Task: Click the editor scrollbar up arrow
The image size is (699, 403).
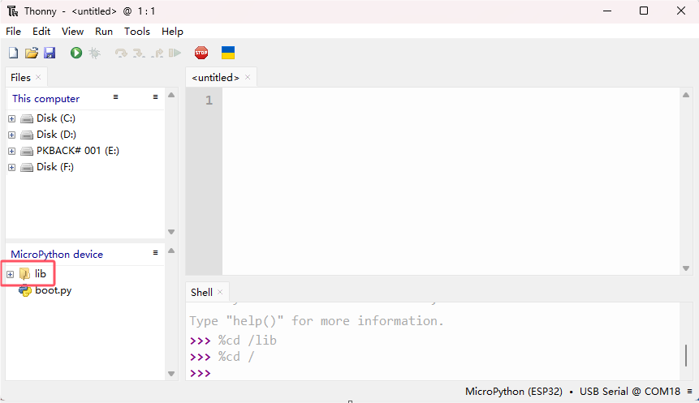Action: pyautogui.click(x=686, y=95)
